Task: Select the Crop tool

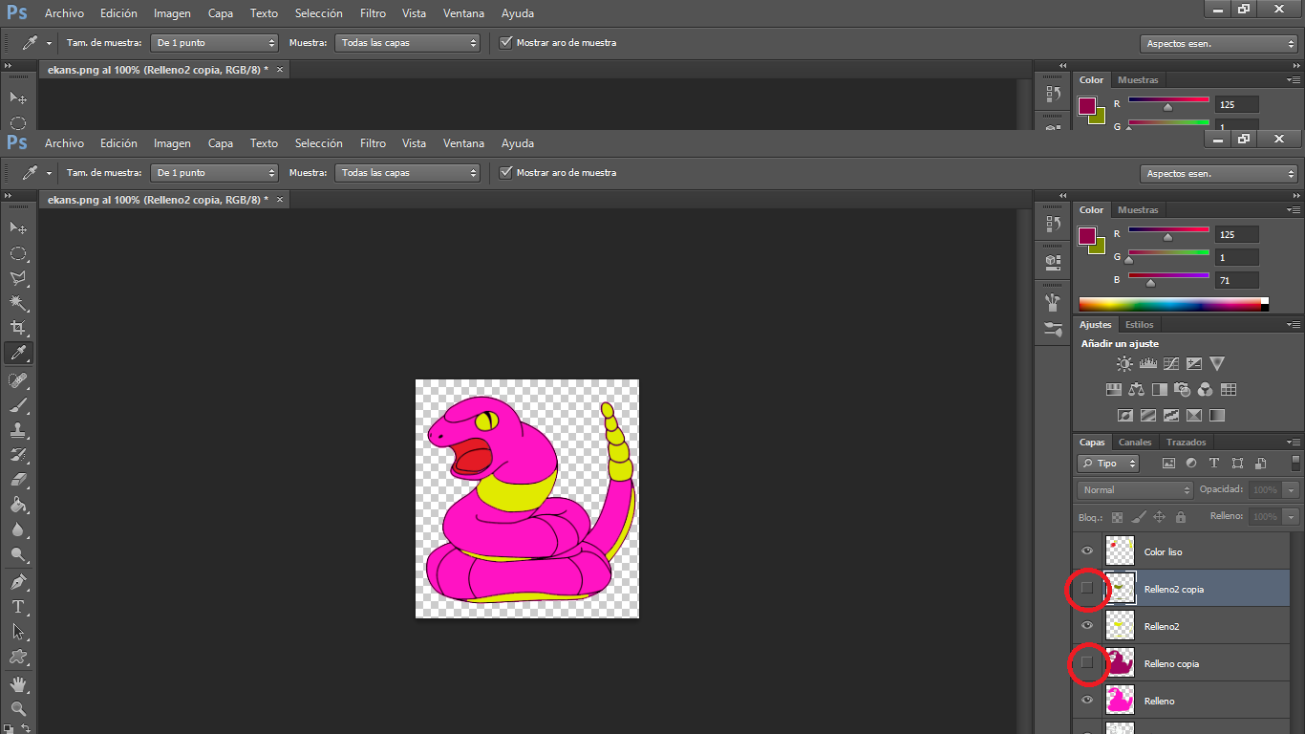Action: (x=18, y=328)
